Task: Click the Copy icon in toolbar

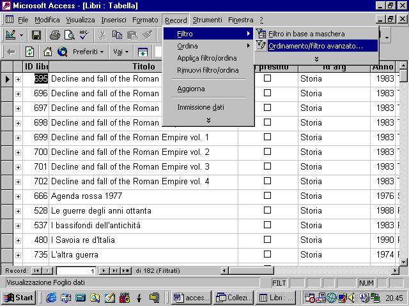Action: click(117, 35)
